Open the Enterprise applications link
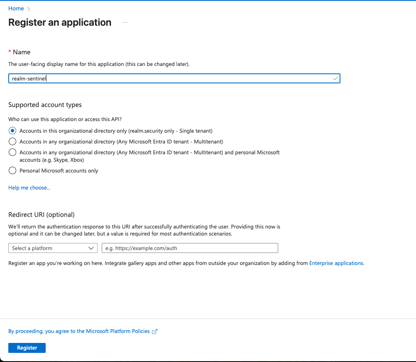 click(336, 263)
